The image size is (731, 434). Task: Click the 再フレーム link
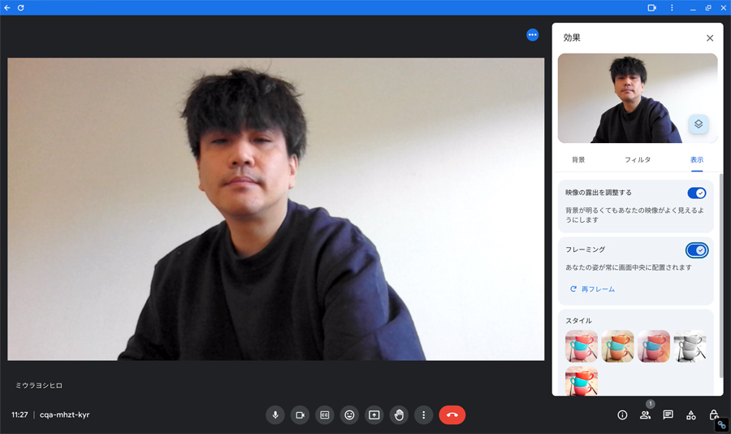click(x=593, y=289)
